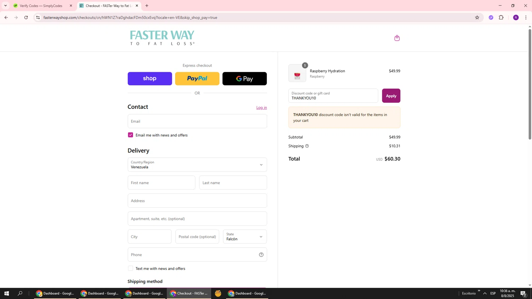Image resolution: width=532 pixels, height=299 pixels.
Task: Click the purple extension icon in toolbar
Action: 491,17
